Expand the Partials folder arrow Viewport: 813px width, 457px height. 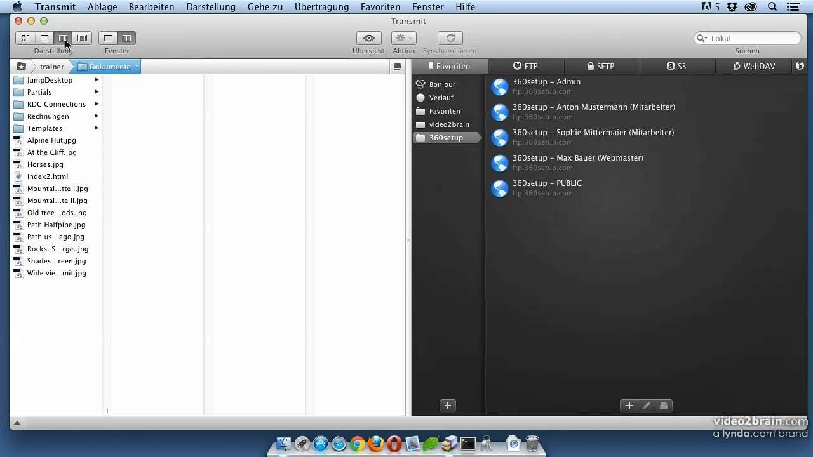(x=97, y=92)
